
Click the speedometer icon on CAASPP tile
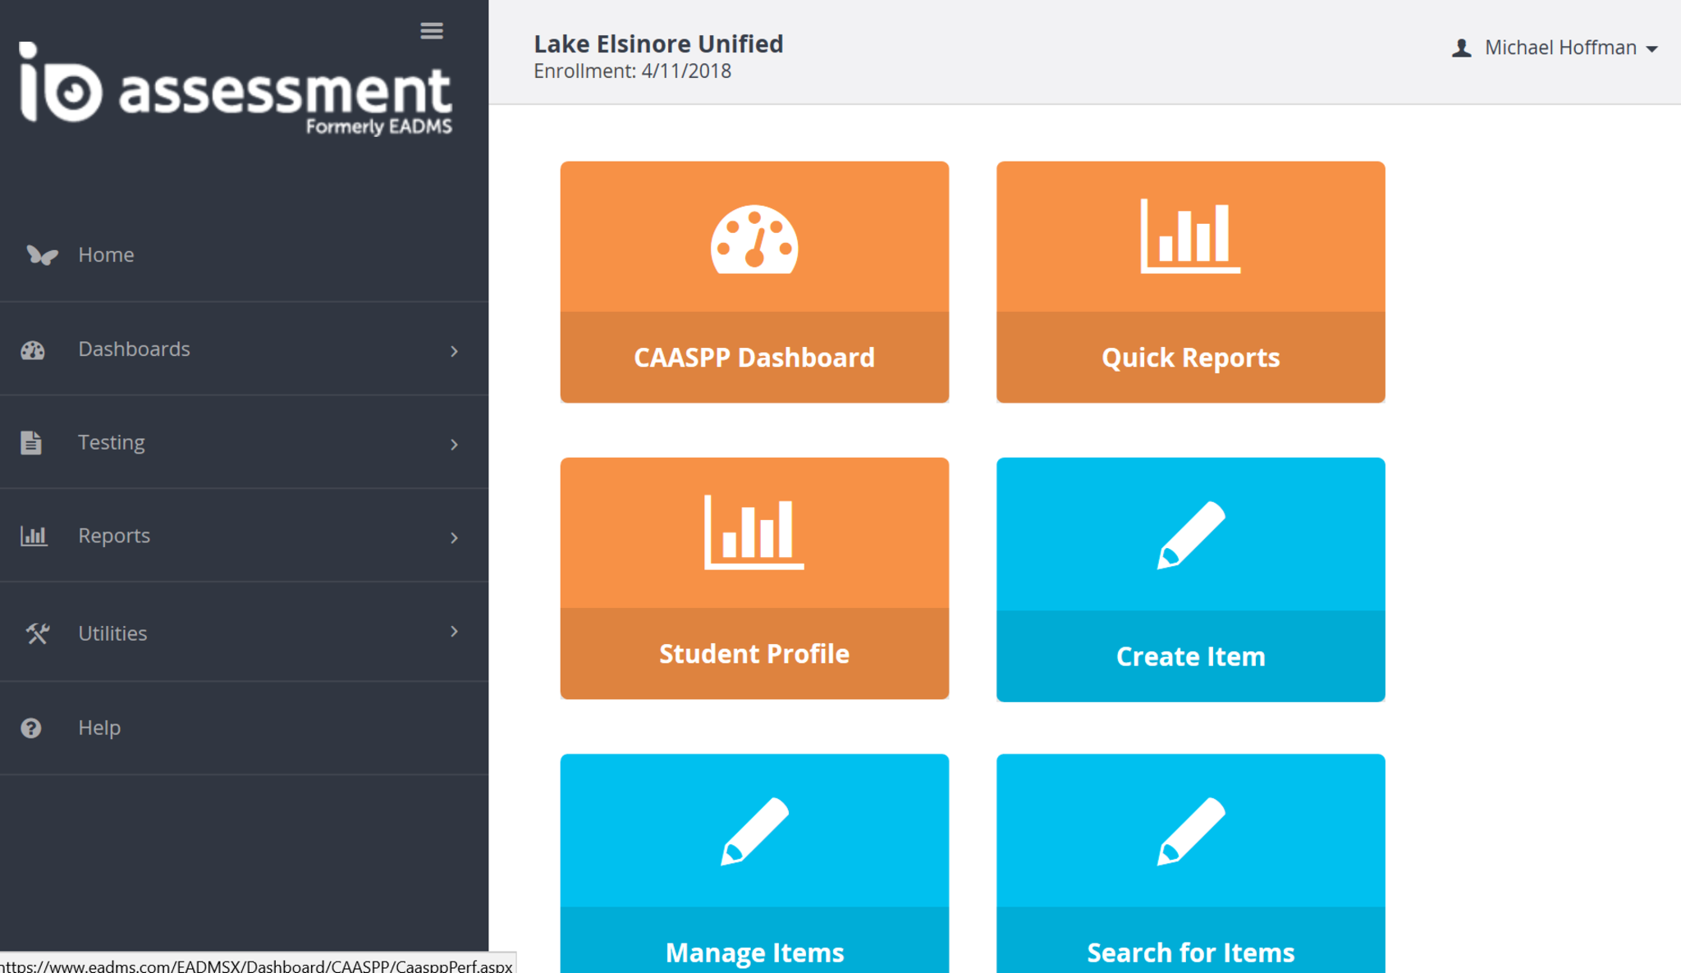(753, 239)
